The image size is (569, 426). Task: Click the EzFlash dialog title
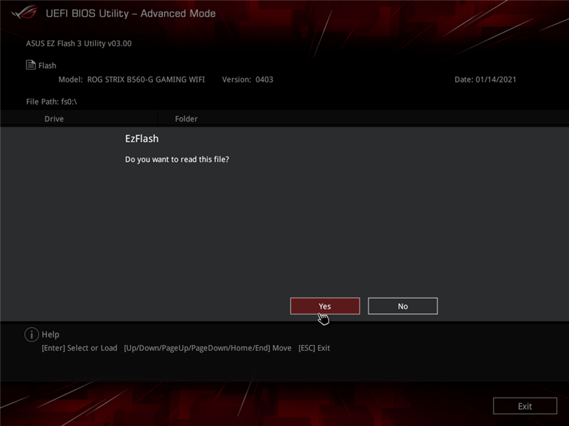click(x=142, y=138)
